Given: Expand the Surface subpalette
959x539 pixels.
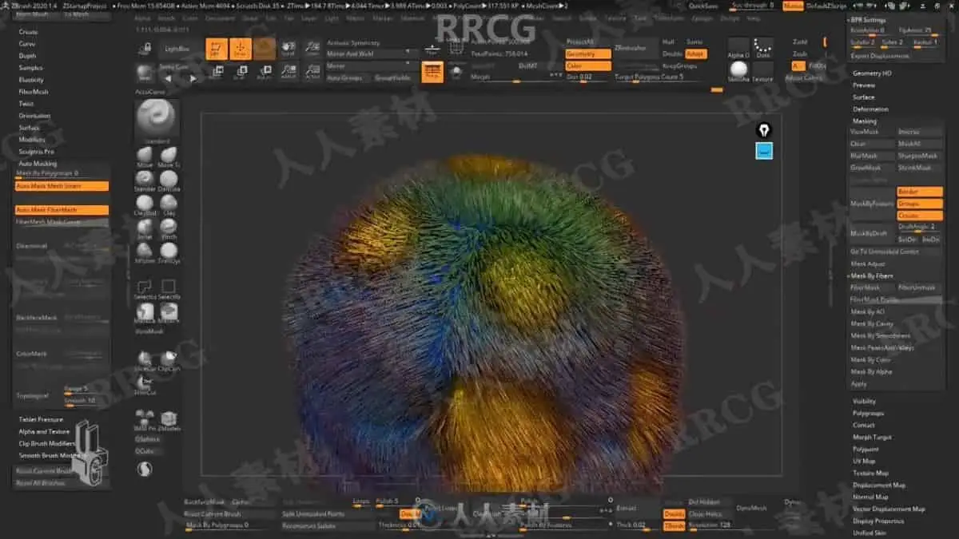Looking at the screenshot, I should (x=863, y=97).
